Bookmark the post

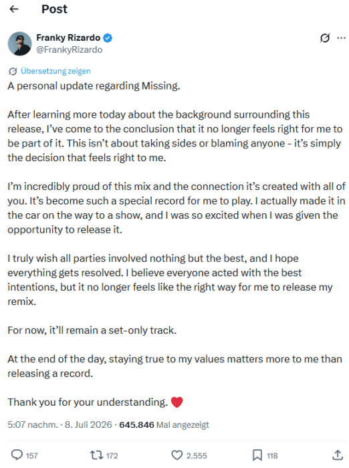pyautogui.click(x=257, y=455)
